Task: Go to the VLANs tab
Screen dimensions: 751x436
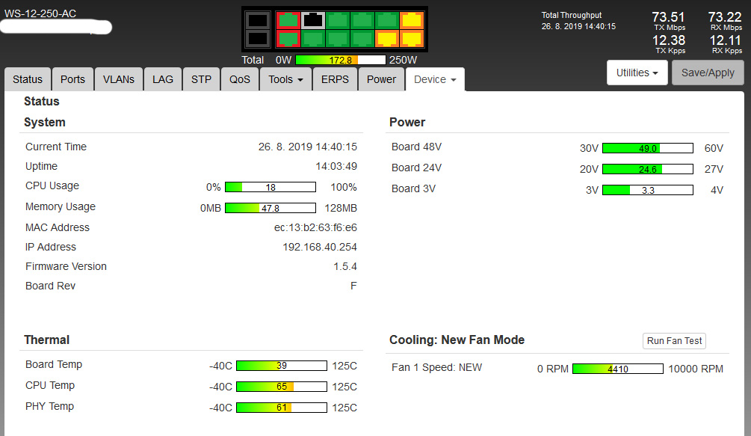Action: click(x=119, y=79)
